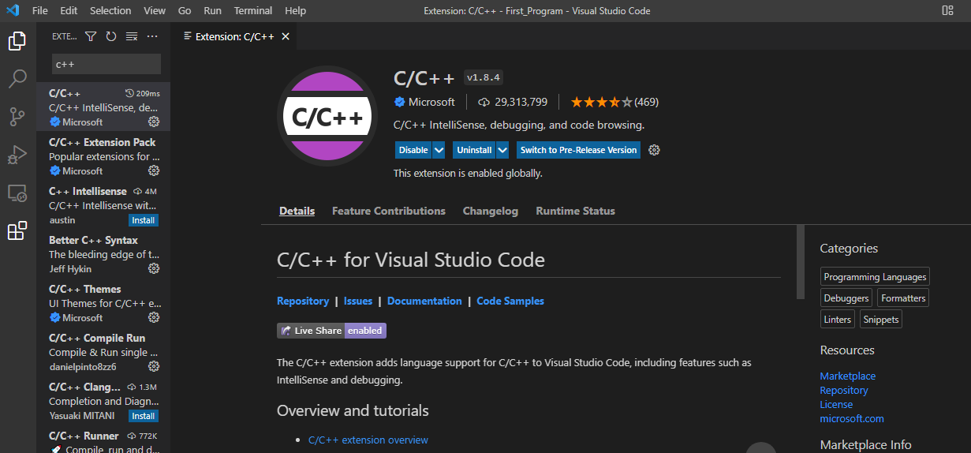Switch to the Changelog tab
The image size is (971, 453).
pos(491,211)
